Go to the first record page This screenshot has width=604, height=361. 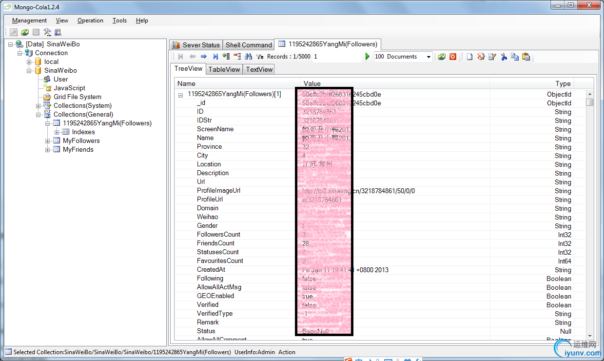pyautogui.click(x=181, y=57)
